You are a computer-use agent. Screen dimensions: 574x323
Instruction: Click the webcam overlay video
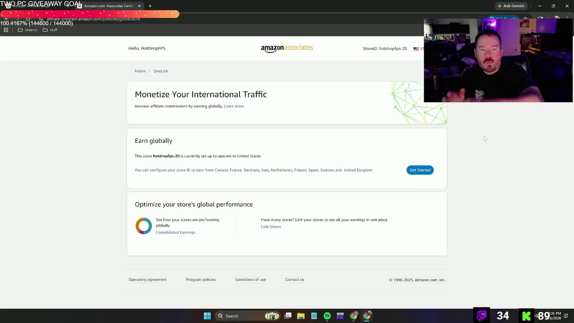498,60
